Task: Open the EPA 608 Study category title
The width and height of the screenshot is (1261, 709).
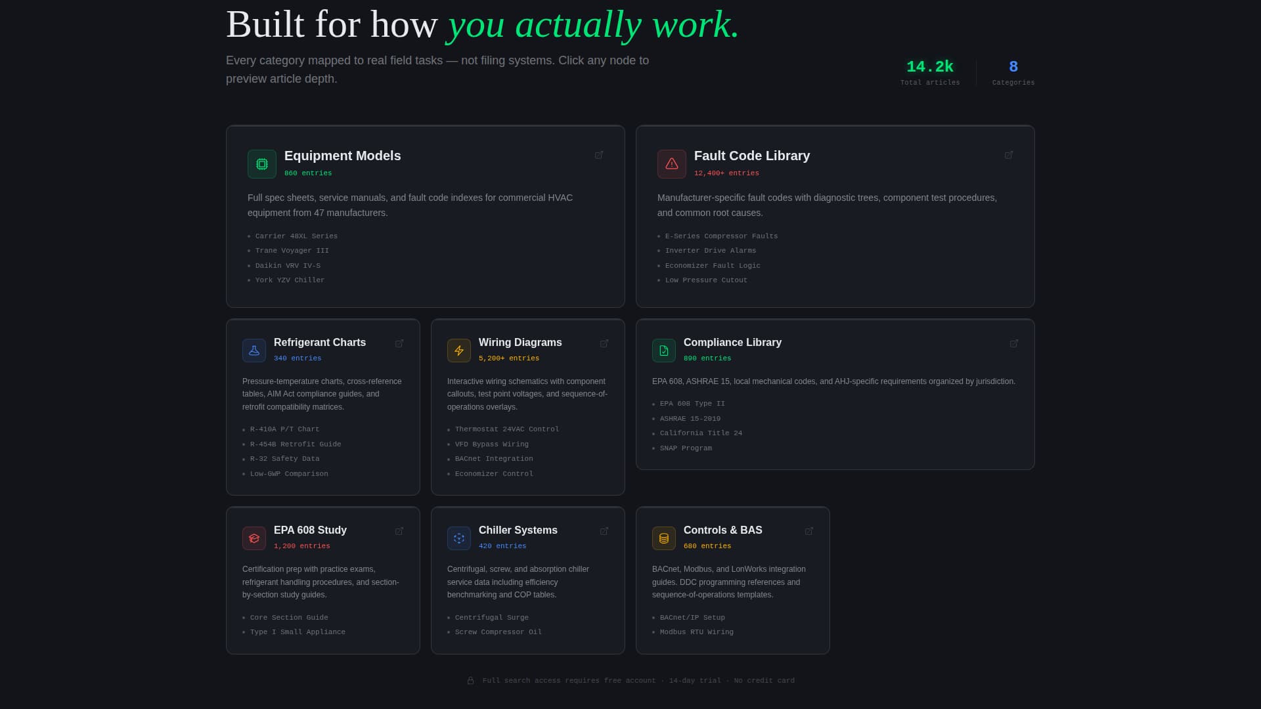Action: point(310,530)
